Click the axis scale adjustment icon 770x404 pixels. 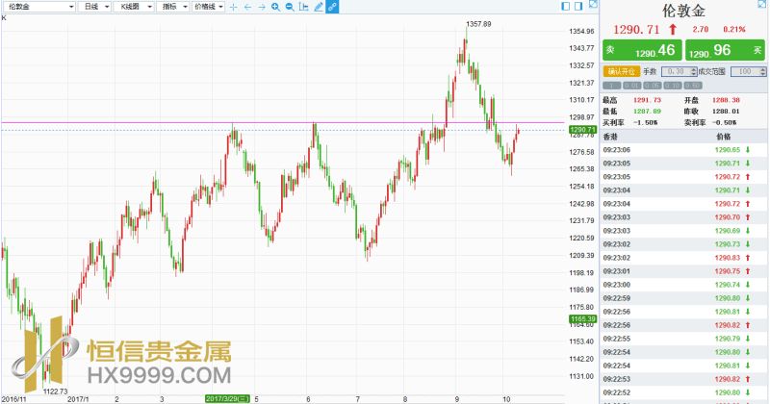tap(304, 7)
